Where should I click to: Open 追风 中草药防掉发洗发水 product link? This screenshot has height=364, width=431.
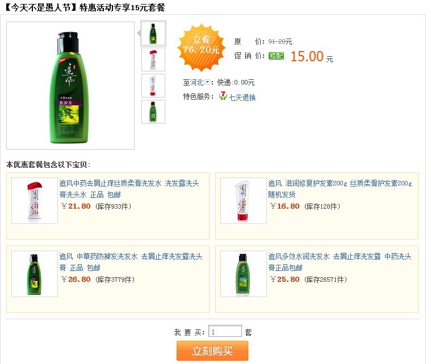[131, 262]
